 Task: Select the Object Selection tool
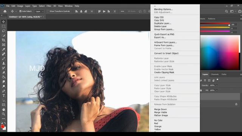3,36
